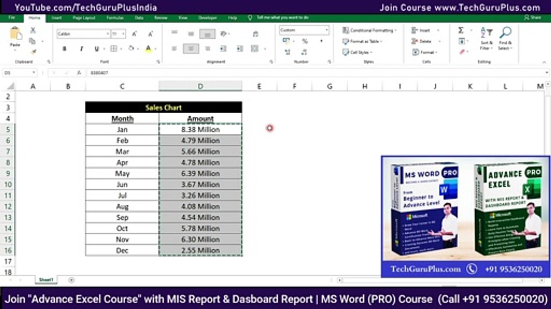The height and width of the screenshot is (309, 551).
Task: Open the Font dialog launcher
Action: tap(158, 62)
